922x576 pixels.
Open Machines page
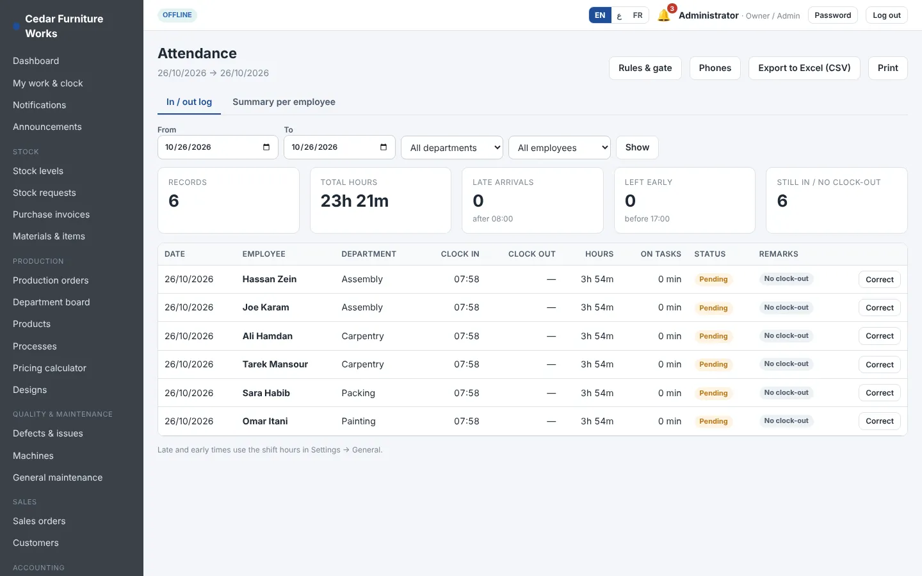click(72, 456)
